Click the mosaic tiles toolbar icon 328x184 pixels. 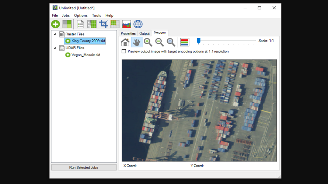(67, 24)
